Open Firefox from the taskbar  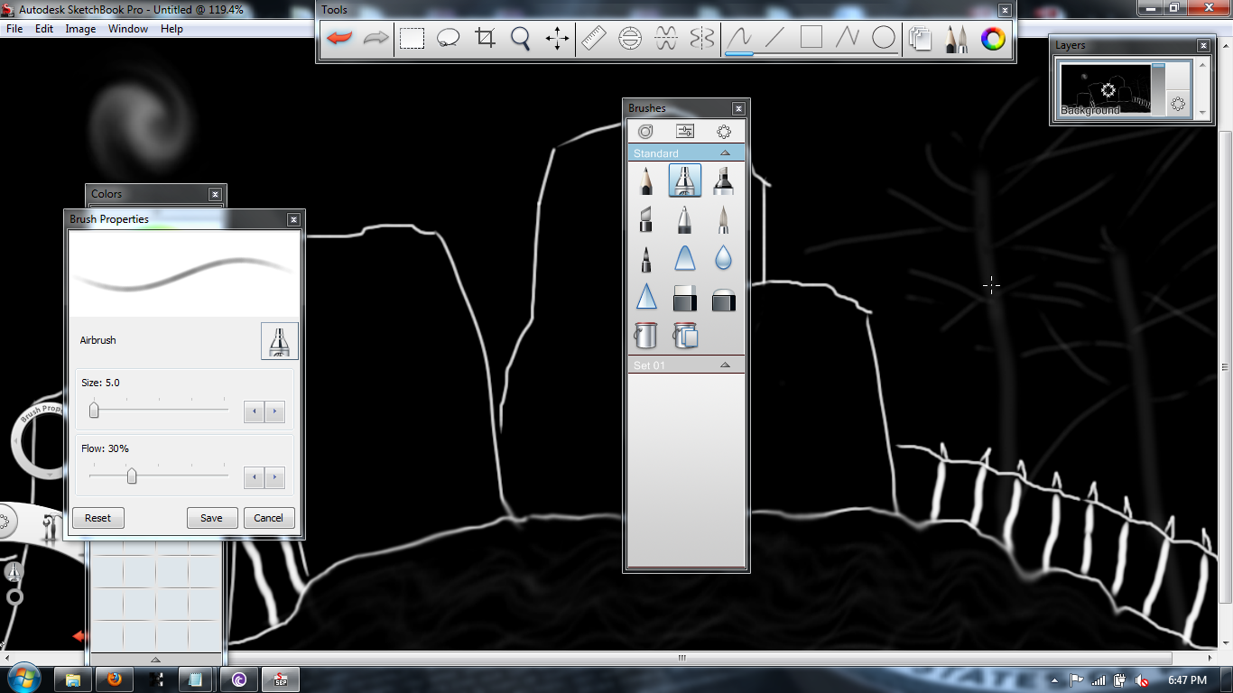pyautogui.click(x=115, y=679)
